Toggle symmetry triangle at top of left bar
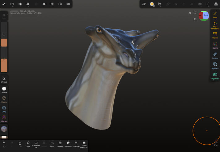The height and width of the screenshot is (152, 220). (x=4, y=15)
